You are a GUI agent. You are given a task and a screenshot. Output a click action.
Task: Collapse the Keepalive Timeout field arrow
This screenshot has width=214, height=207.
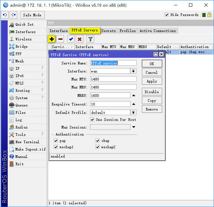[x=134, y=104]
